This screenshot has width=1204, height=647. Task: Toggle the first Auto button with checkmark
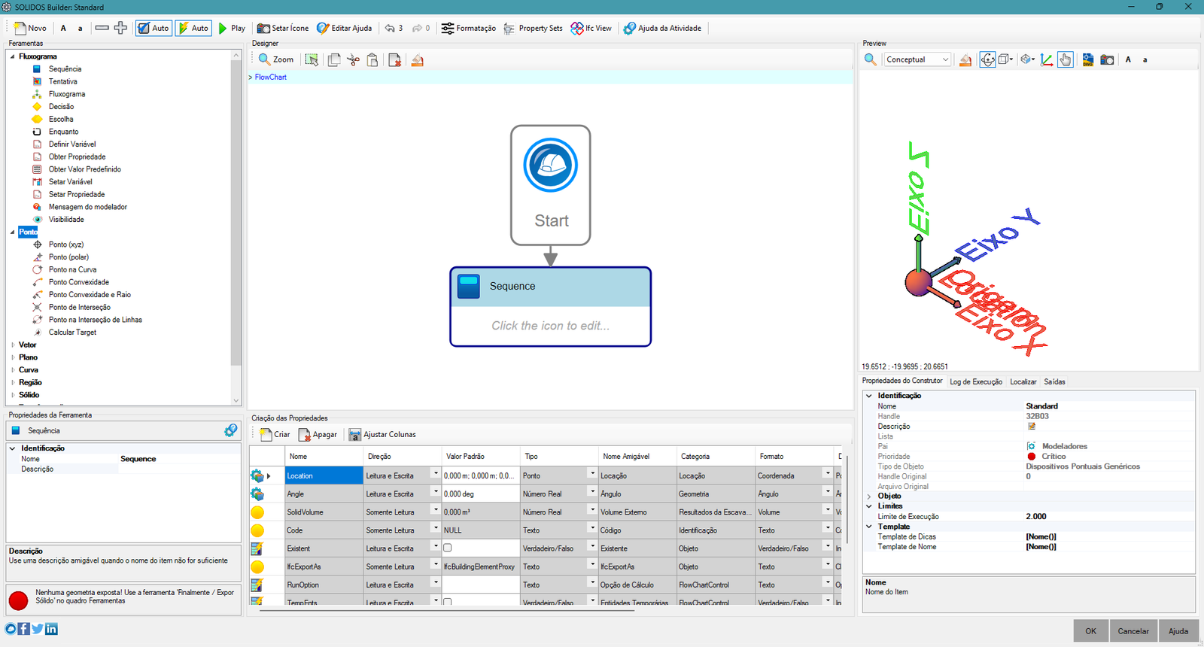[154, 29]
